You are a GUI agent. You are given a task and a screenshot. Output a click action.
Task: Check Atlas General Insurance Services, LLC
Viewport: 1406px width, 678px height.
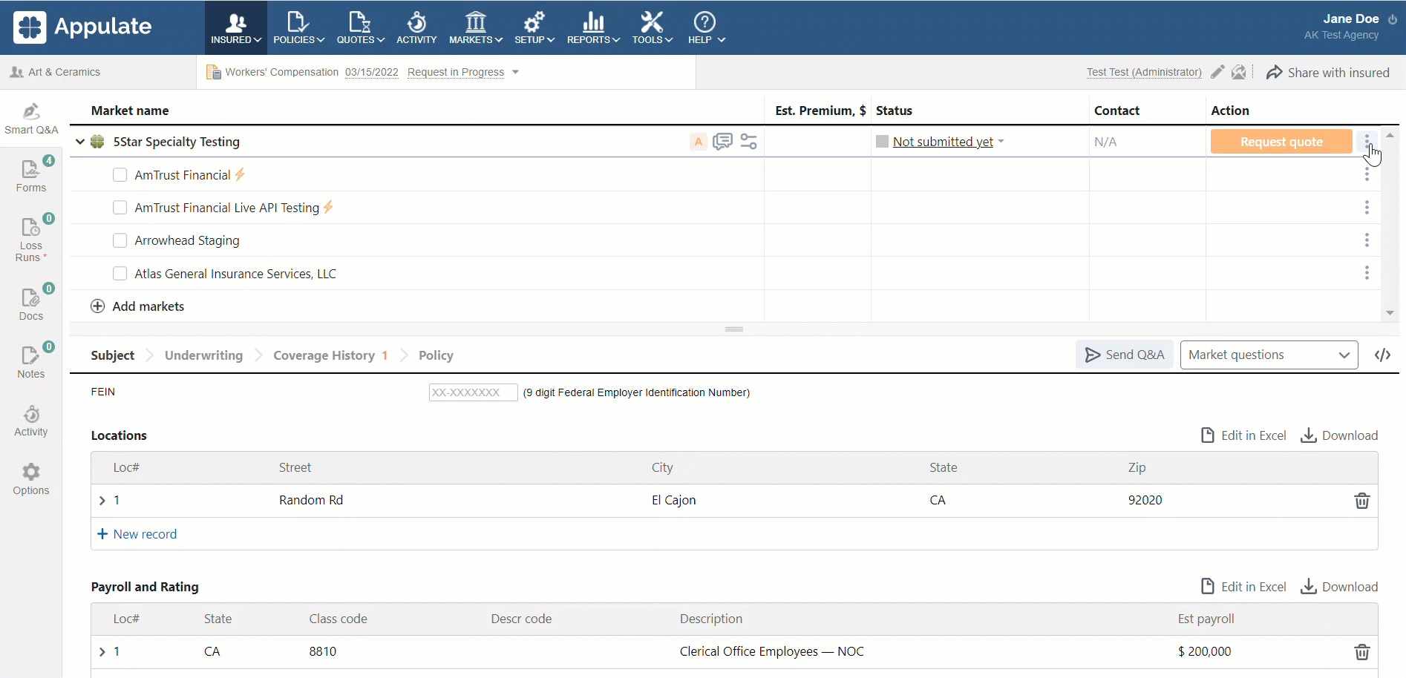[120, 274]
